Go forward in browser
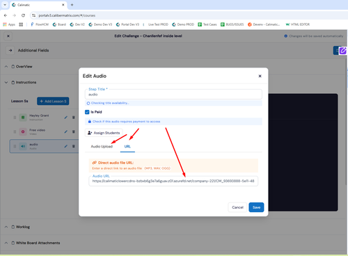 click(14, 15)
